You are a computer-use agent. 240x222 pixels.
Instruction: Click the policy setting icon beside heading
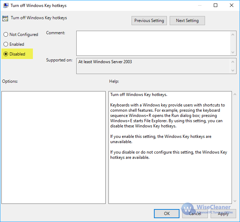pyautogui.click(x=5, y=18)
